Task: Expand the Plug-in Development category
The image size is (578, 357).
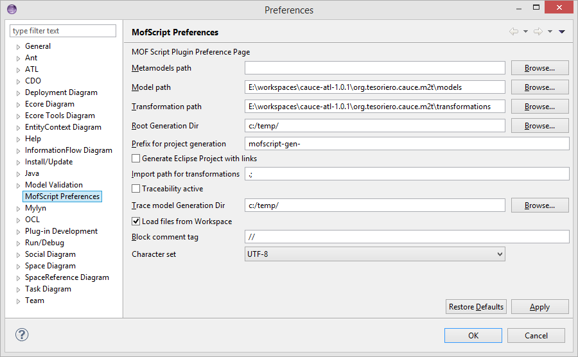Action: point(19,232)
